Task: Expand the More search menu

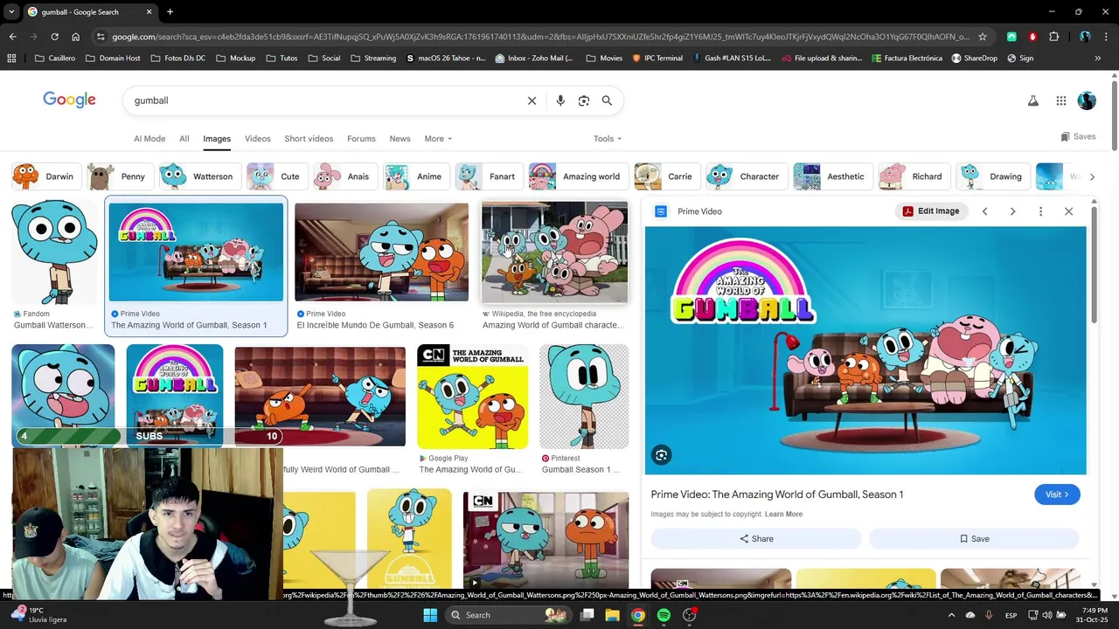Action: click(438, 139)
